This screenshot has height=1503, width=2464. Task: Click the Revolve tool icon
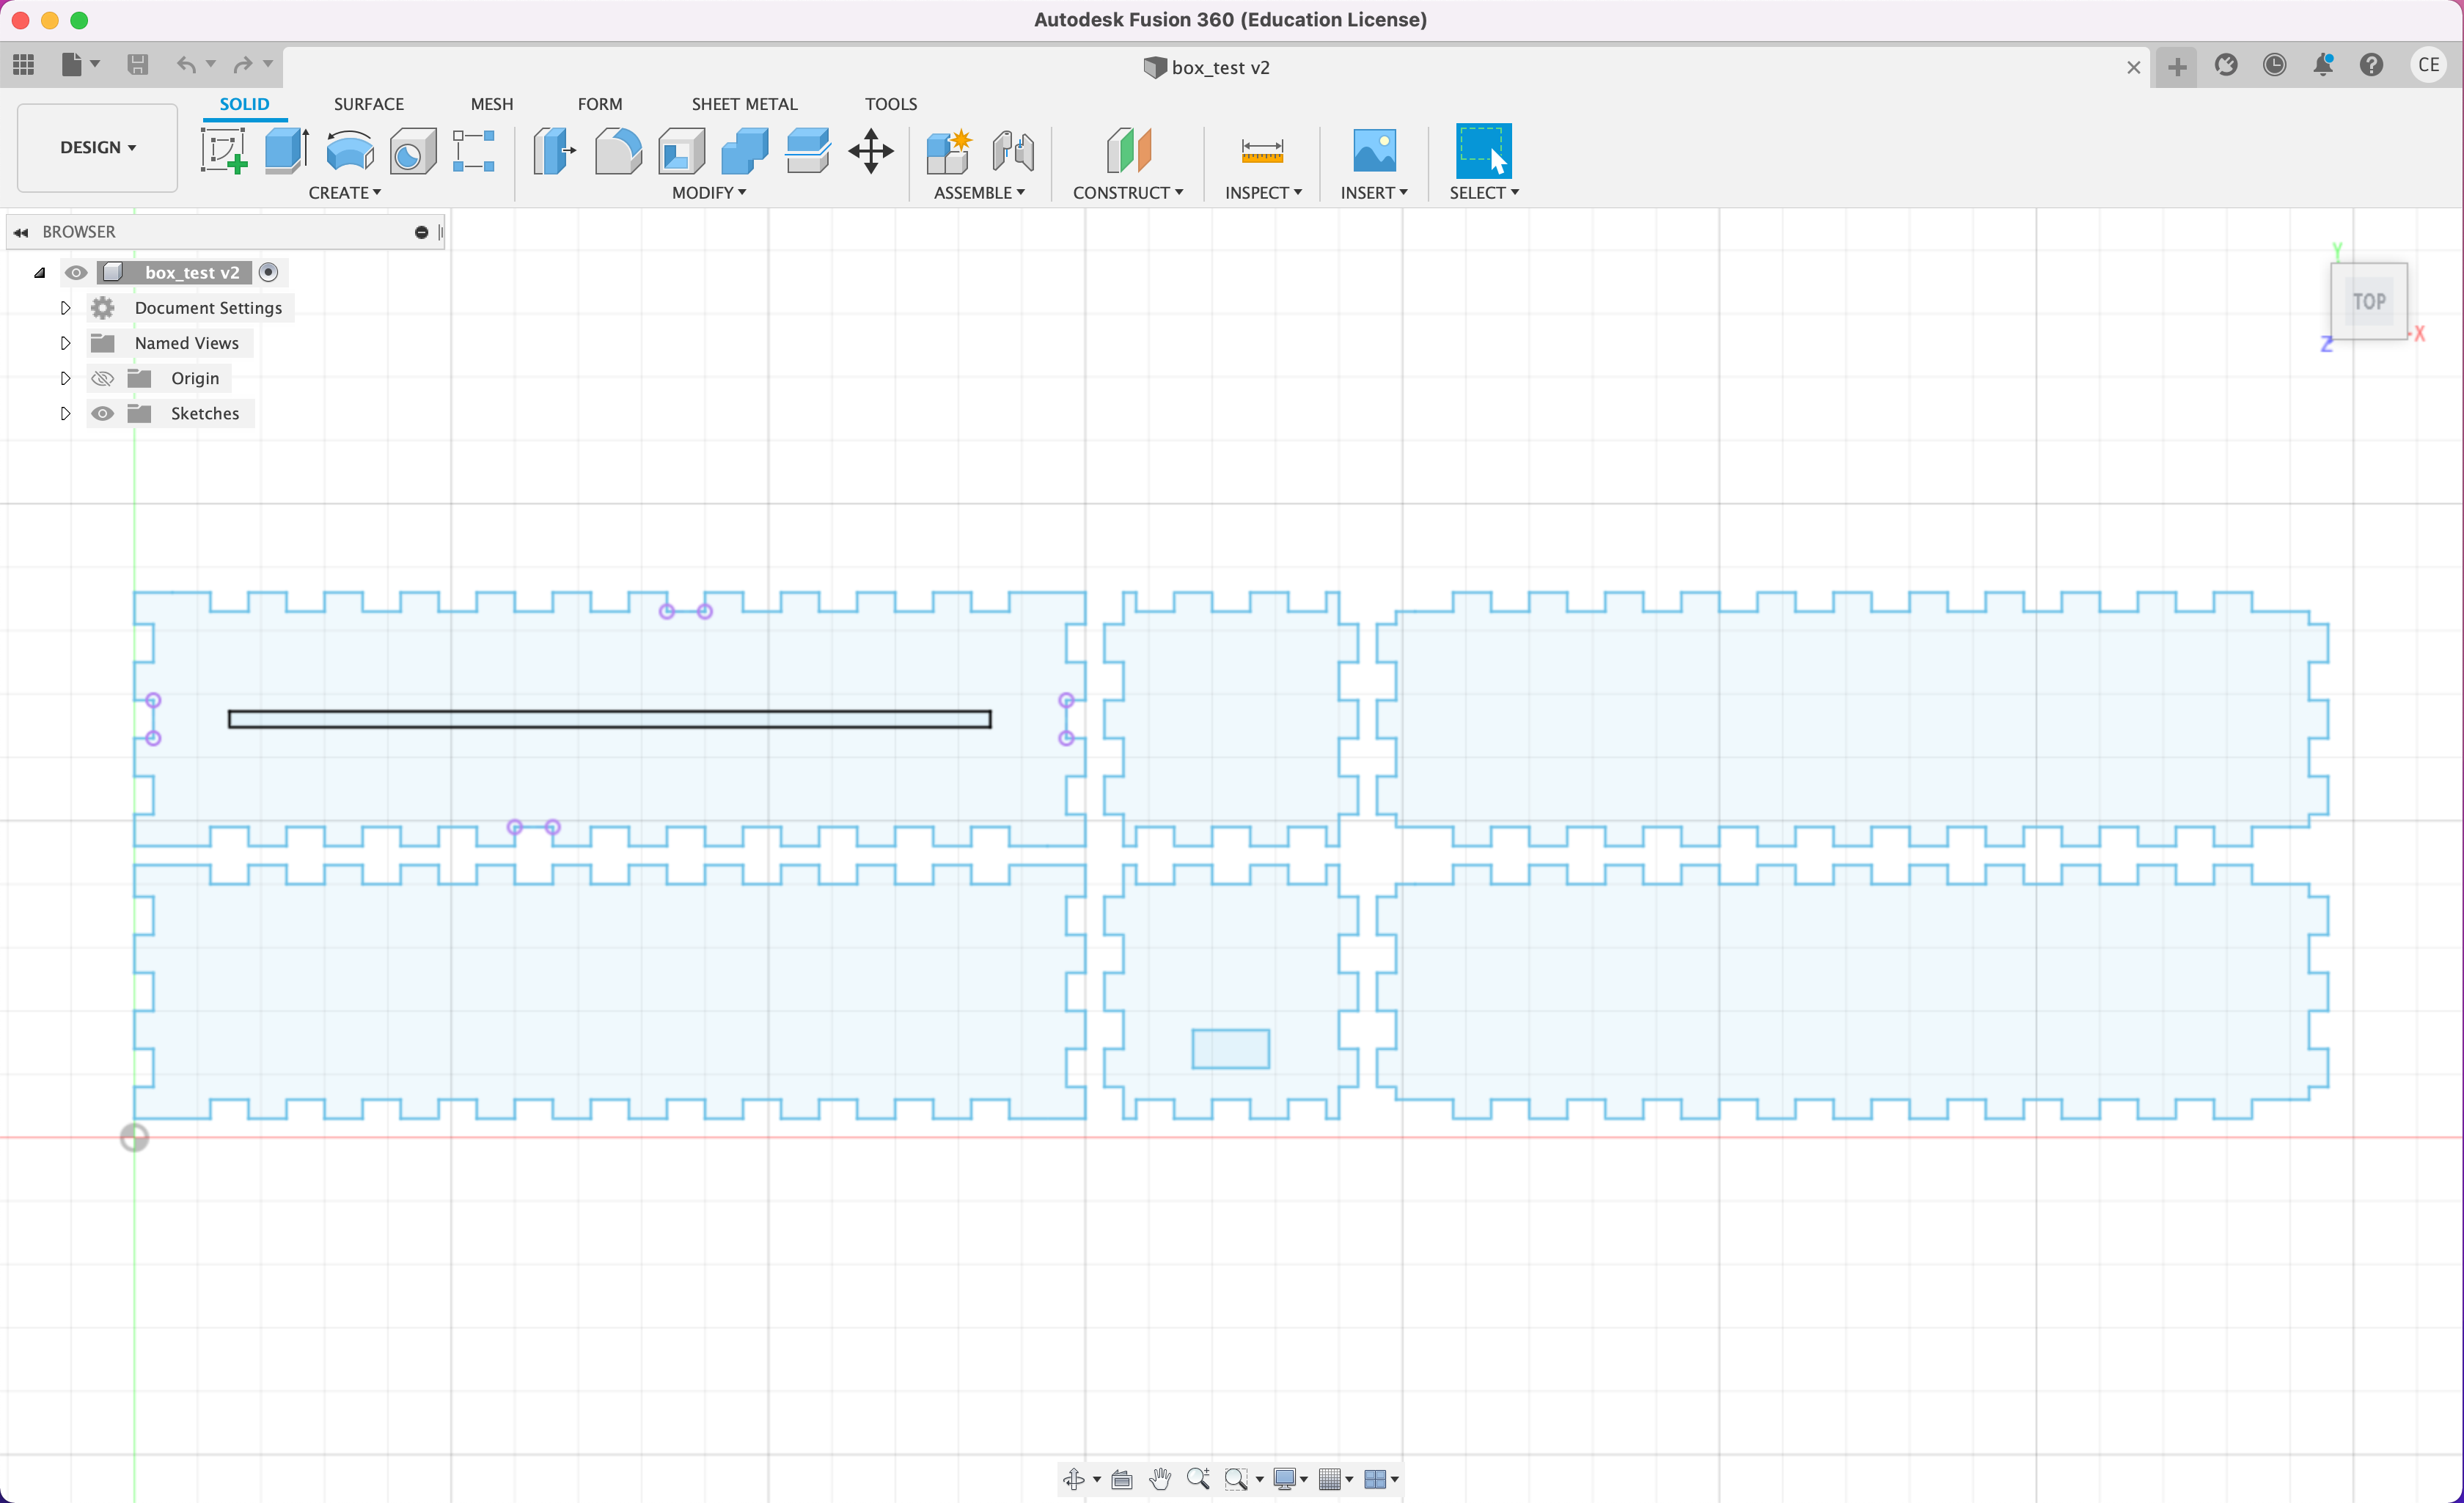[350, 151]
